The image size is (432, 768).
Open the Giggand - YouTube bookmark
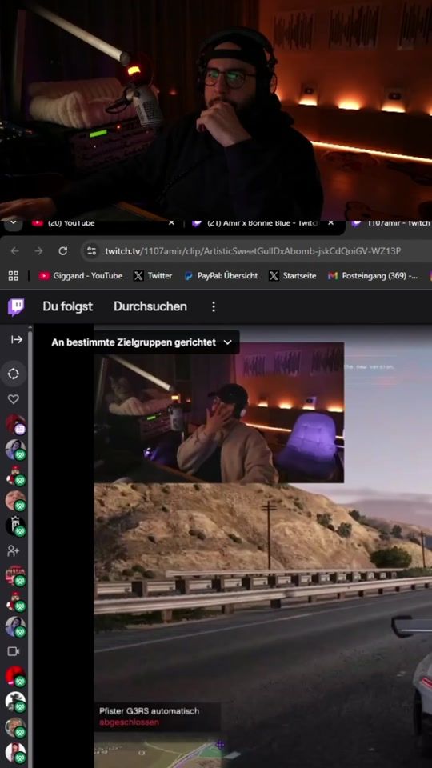81,276
